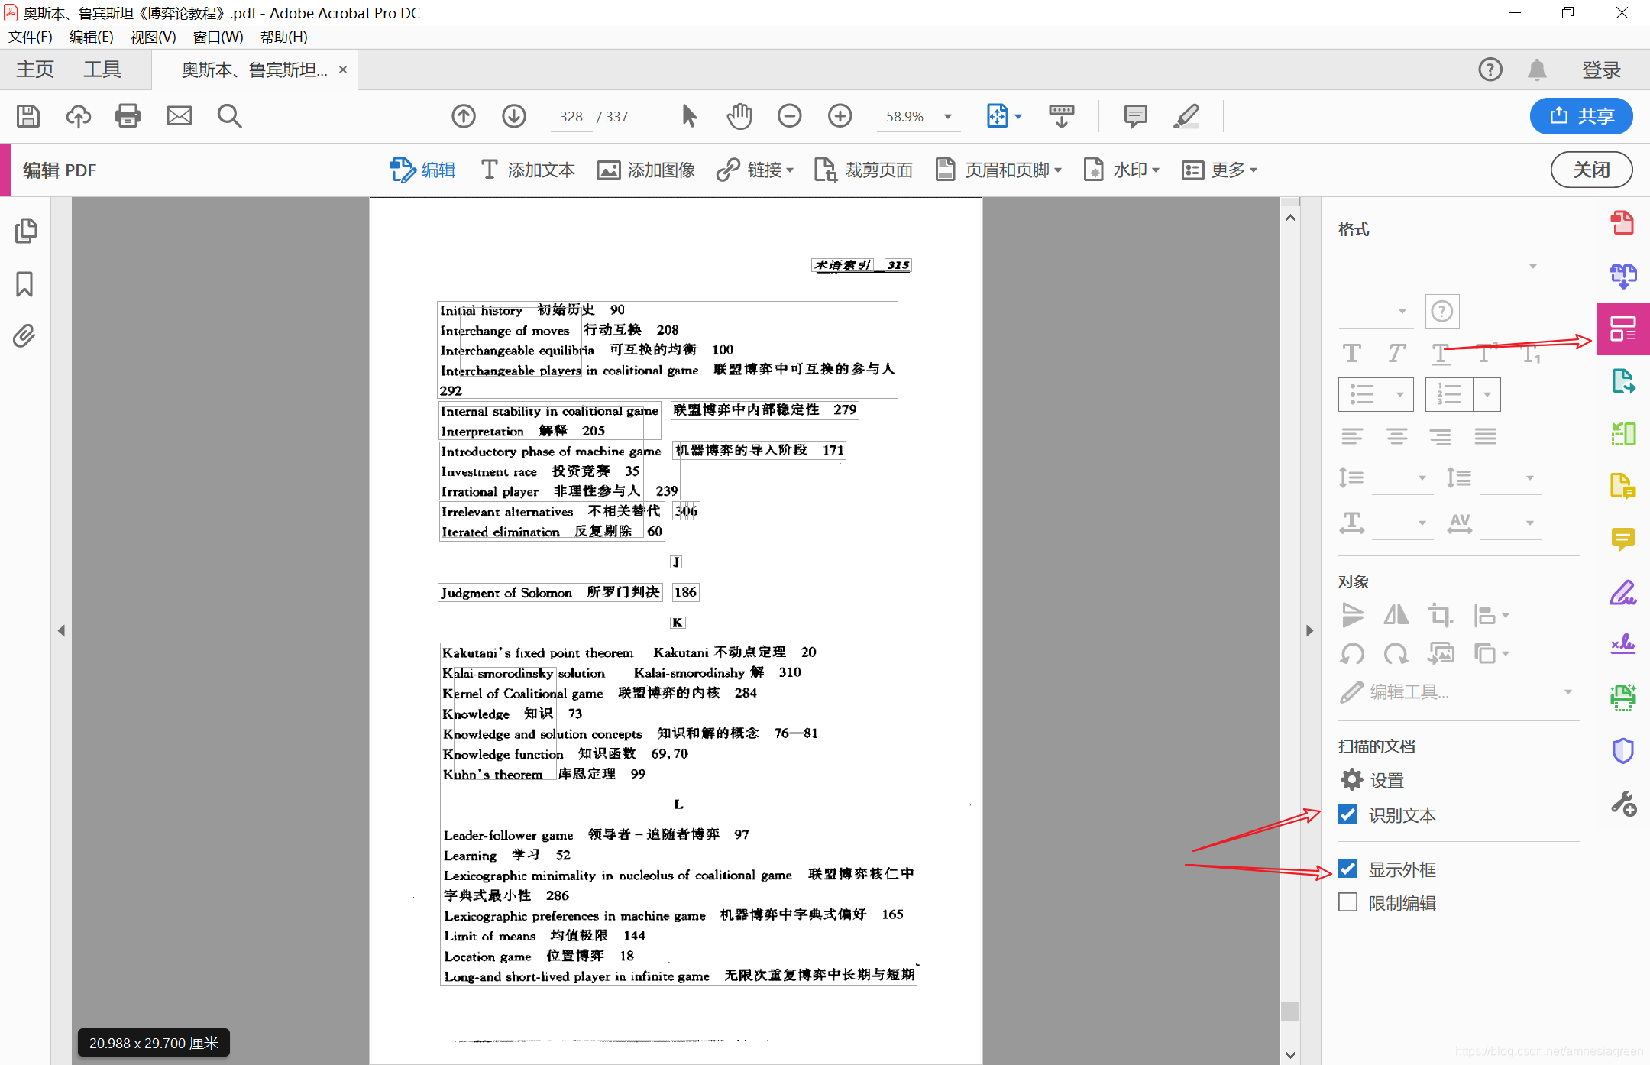Toggle align text left
The image size is (1650, 1065).
coord(1352,436)
